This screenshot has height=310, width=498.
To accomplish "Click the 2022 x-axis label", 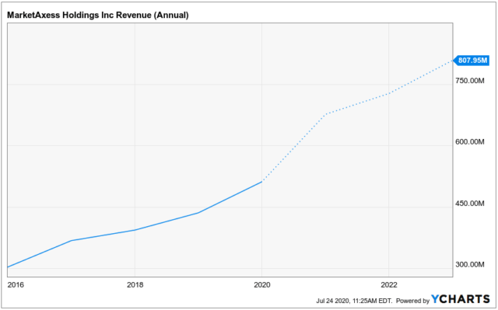I will tap(389, 284).
